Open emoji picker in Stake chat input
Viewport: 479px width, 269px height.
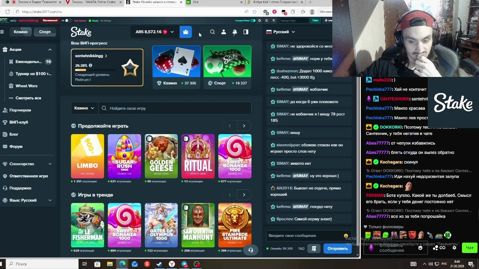pyautogui.click(x=346, y=236)
